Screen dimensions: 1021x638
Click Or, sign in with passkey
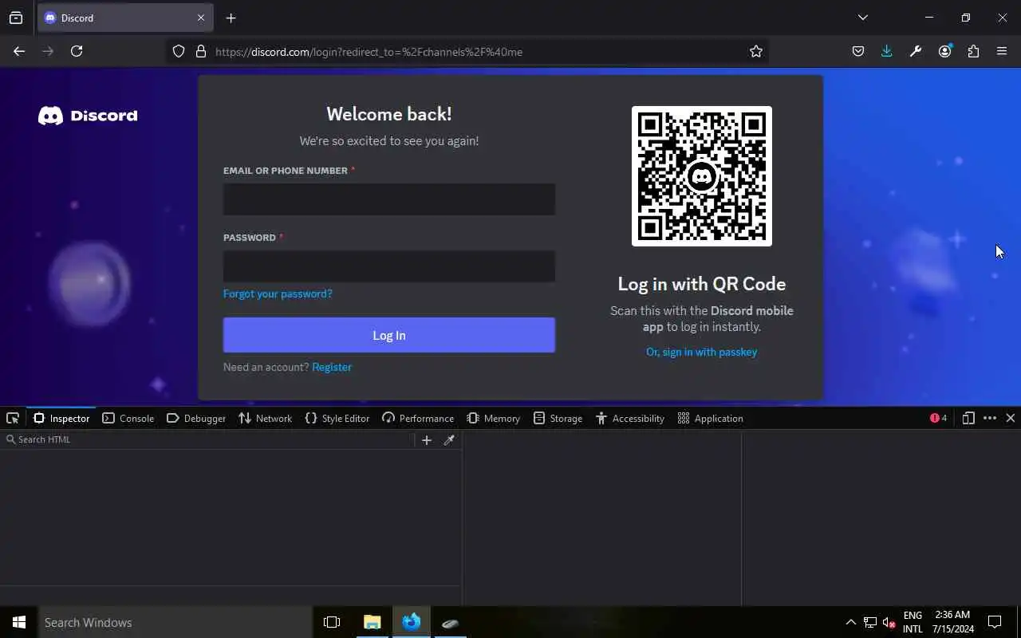click(x=701, y=352)
